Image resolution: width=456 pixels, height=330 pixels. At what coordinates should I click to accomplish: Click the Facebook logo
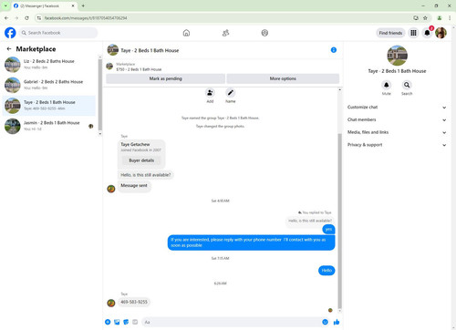10,33
